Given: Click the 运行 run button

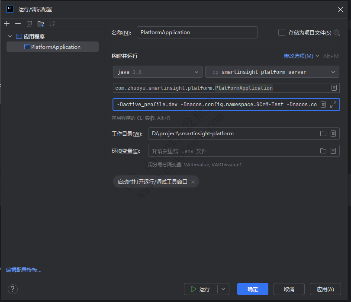Looking at the screenshot, I should tap(200, 289).
